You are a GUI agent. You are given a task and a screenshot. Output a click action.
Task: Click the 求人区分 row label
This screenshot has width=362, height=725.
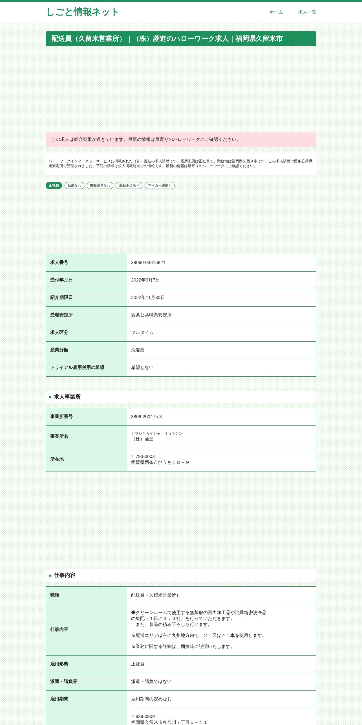[x=59, y=333]
